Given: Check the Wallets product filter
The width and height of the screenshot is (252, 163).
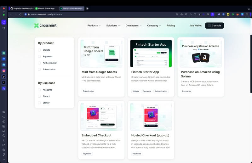Looking at the screenshot, I should point(39,50).
